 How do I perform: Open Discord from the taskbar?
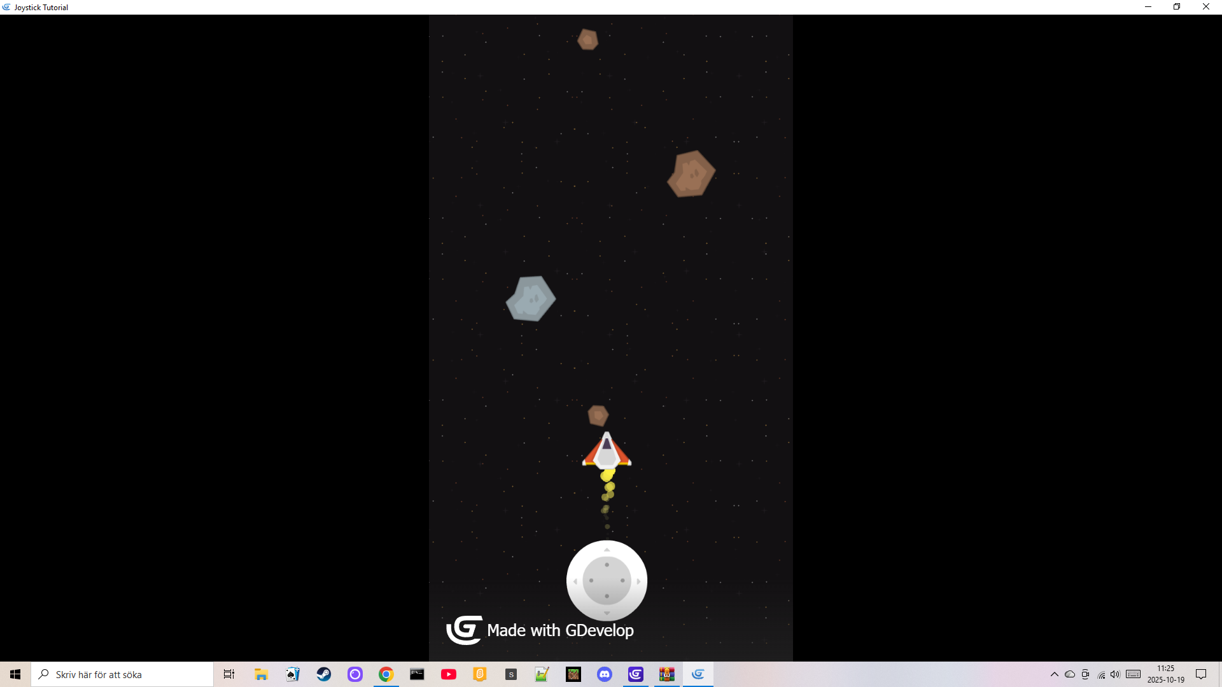click(x=604, y=674)
